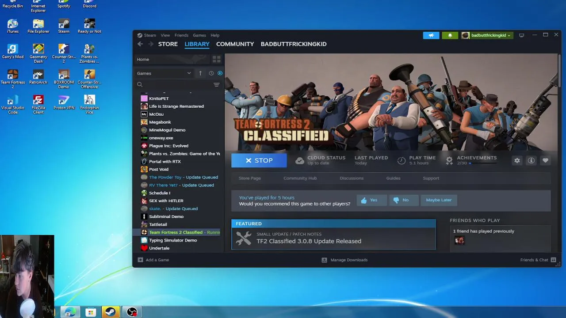Open the Friends menu

[x=181, y=35]
